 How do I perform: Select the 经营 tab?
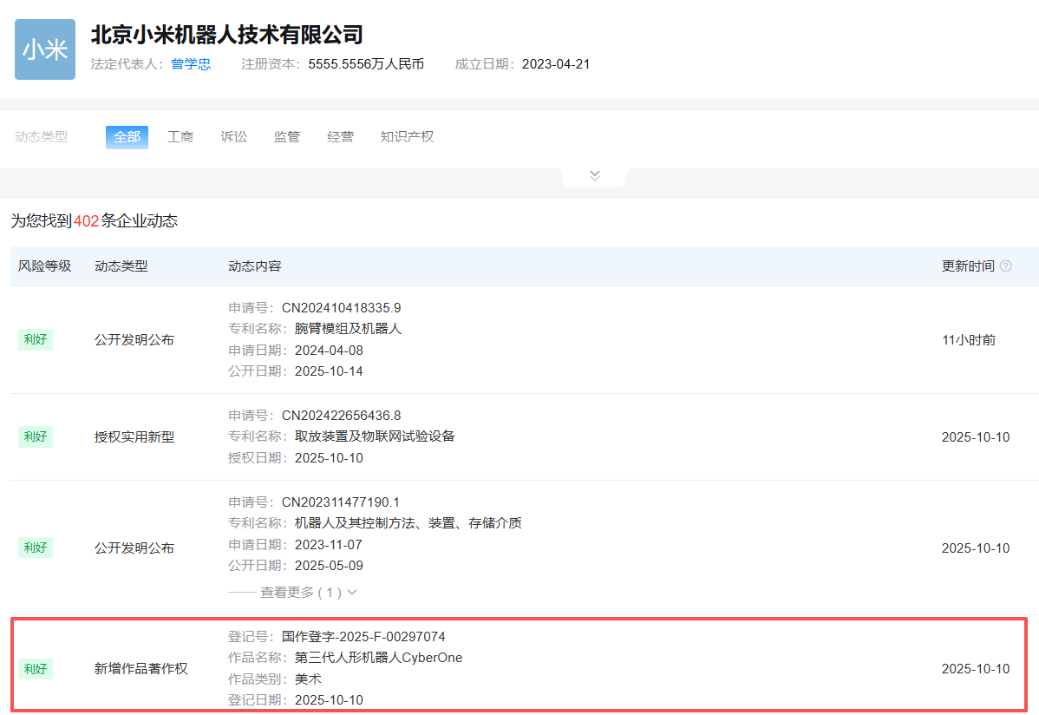(x=340, y=137)
